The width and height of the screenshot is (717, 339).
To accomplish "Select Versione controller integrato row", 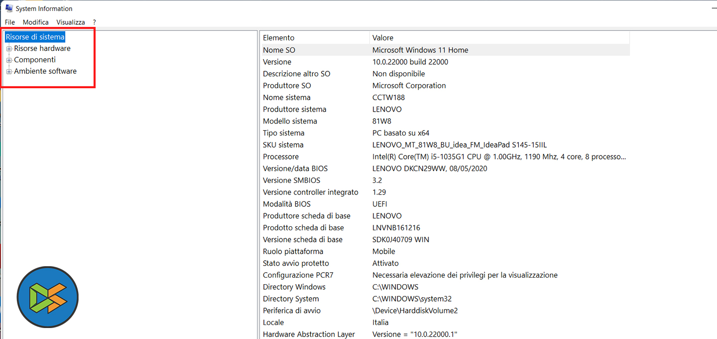I will tap(445, 192).
